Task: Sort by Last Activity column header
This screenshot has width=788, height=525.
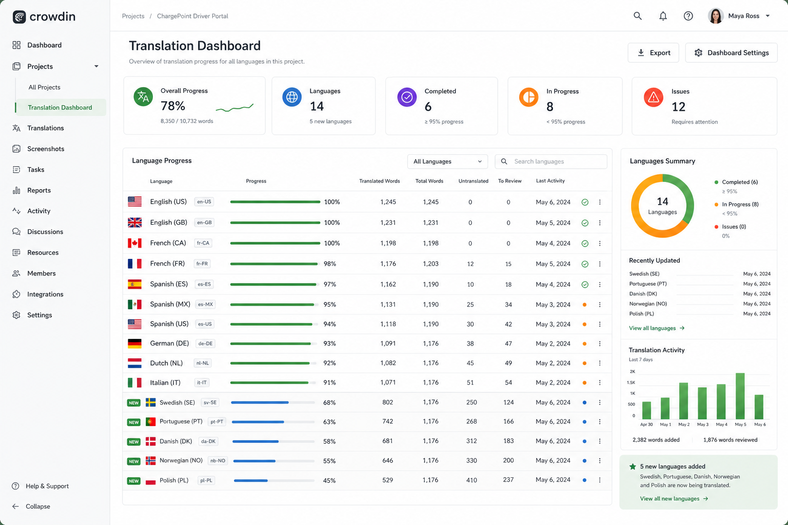Action: (550, 181)
